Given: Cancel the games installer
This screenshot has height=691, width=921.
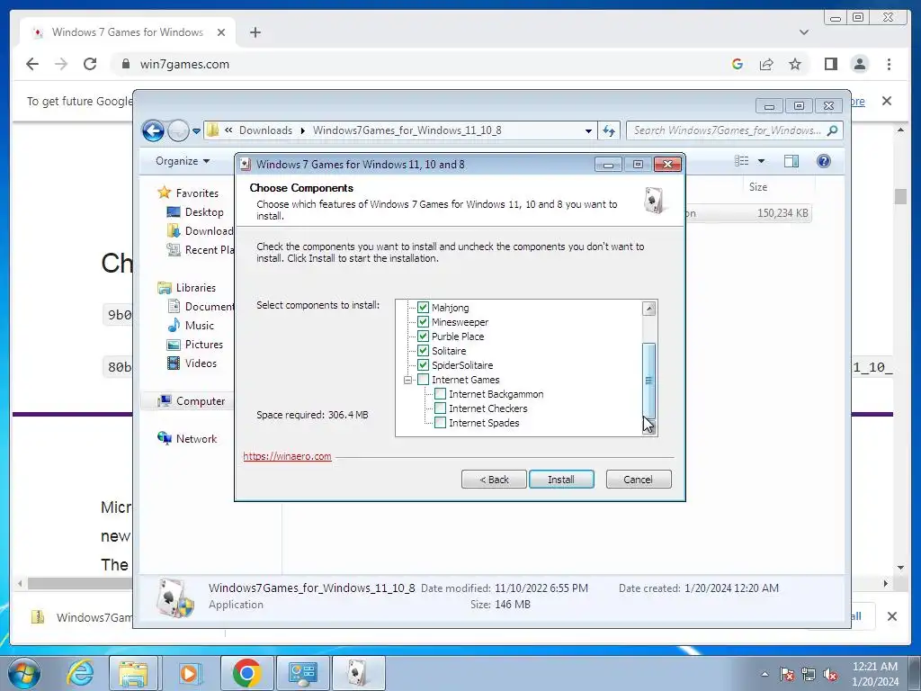Looking at the screenshot, I should (x=638, y=480).
